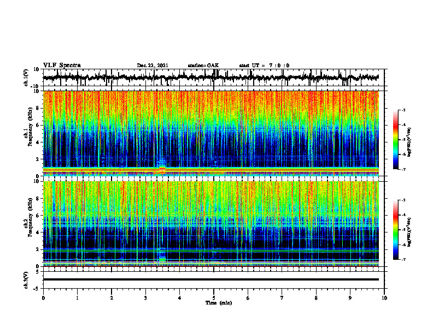Click the lower color scale bar for ch.2

(396, 230)
